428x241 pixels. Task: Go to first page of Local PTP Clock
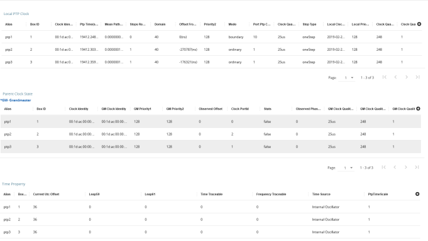(x=385, y=77)
